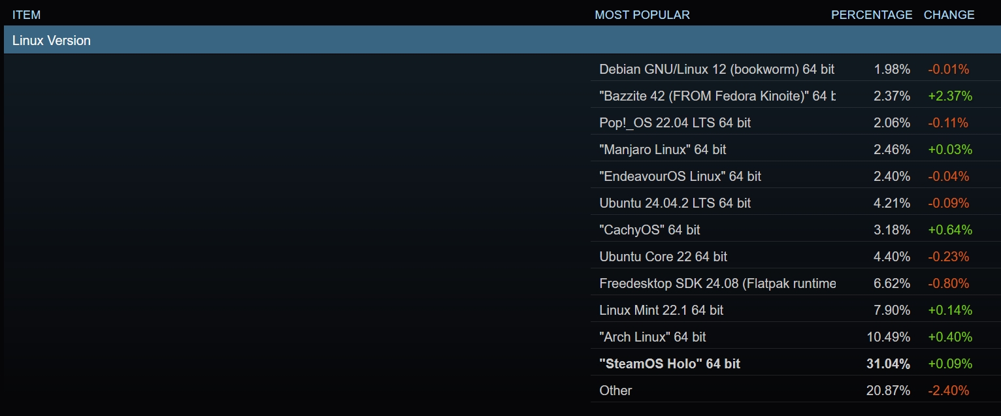Screen dimensions: 1001x416
Task: Click the CHANGE column header
Action: tap(949, 14)
